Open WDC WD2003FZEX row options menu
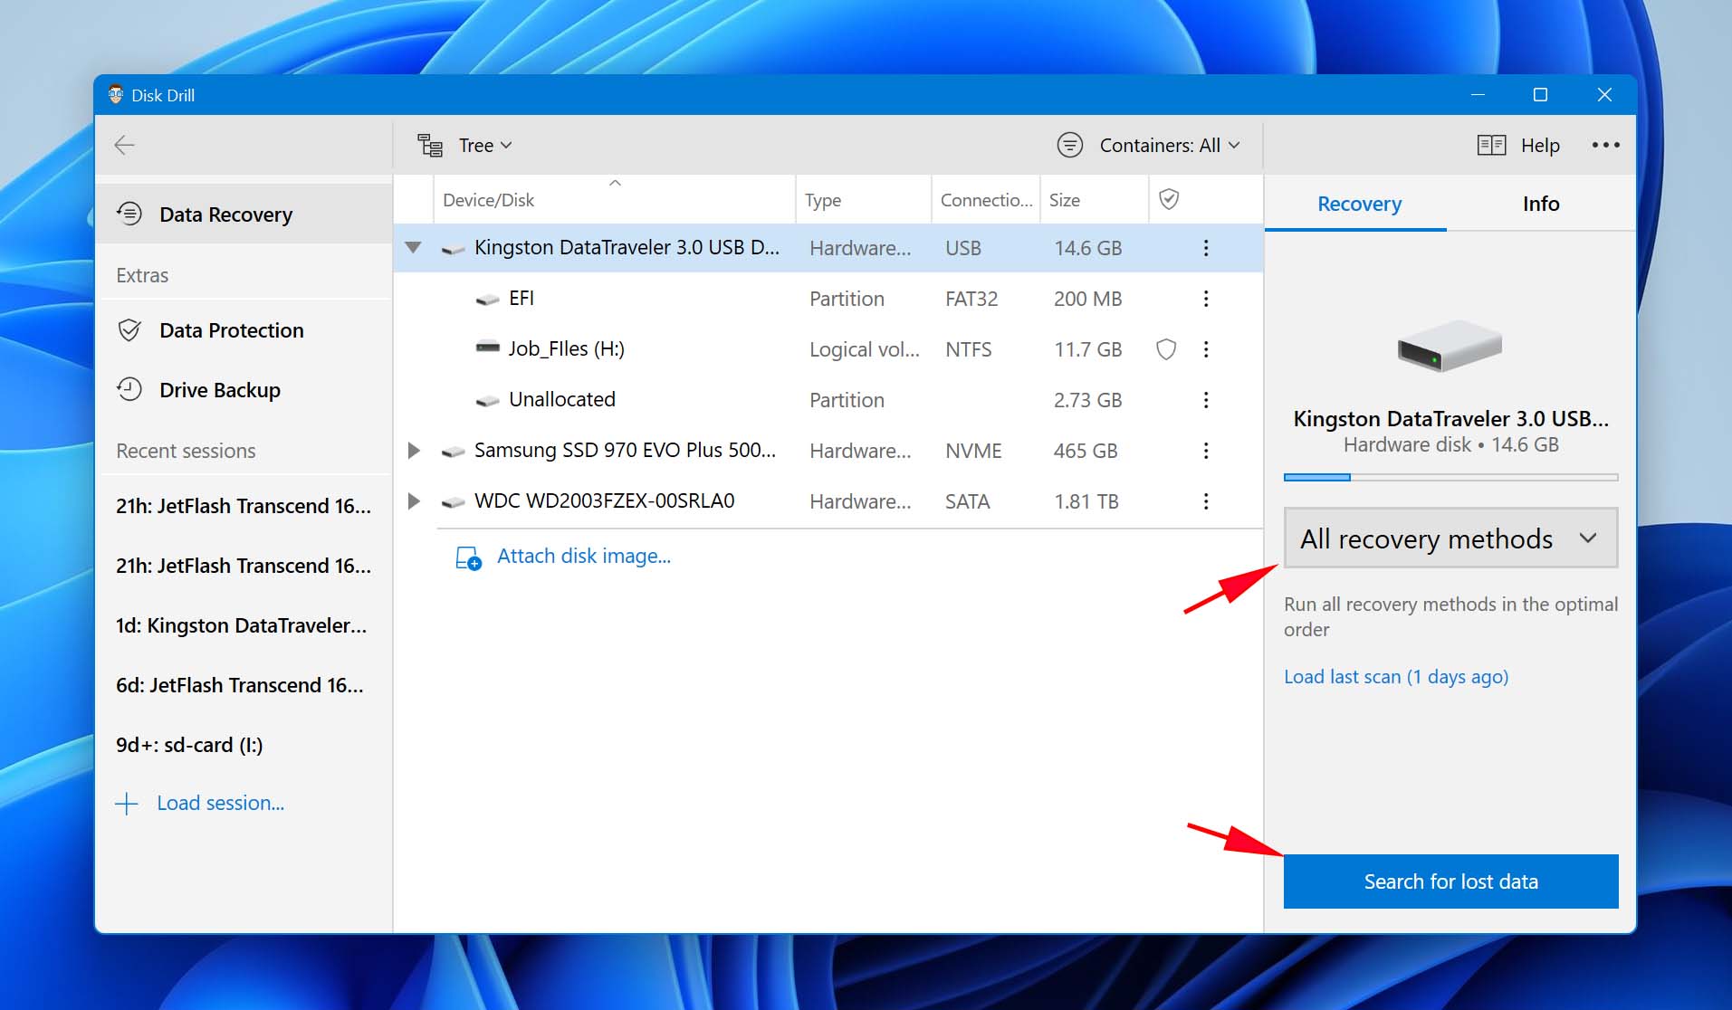Image resolution: width=1732 pixels, height=1010 pixels. 1205,500
